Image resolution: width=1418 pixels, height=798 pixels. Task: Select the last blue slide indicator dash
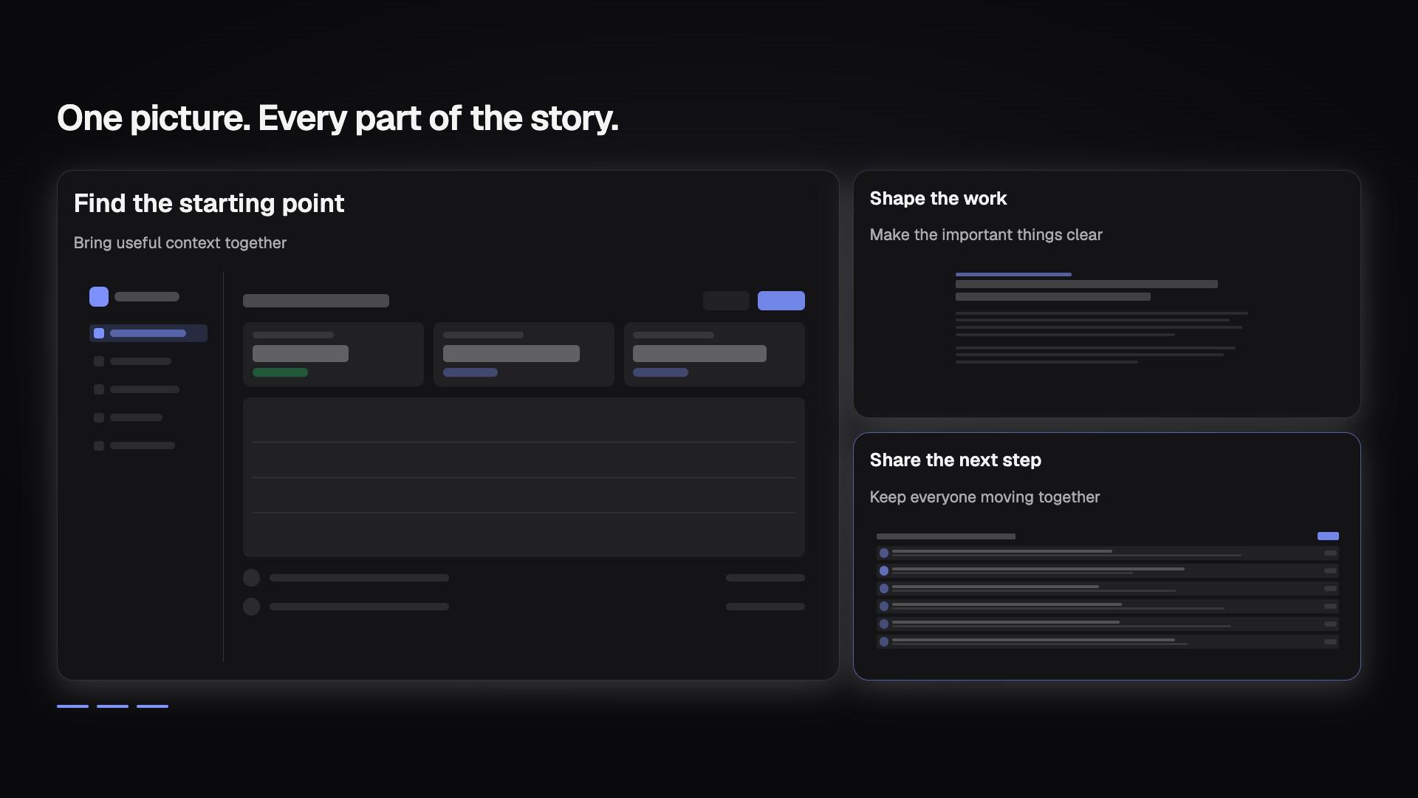coord(152,706)
